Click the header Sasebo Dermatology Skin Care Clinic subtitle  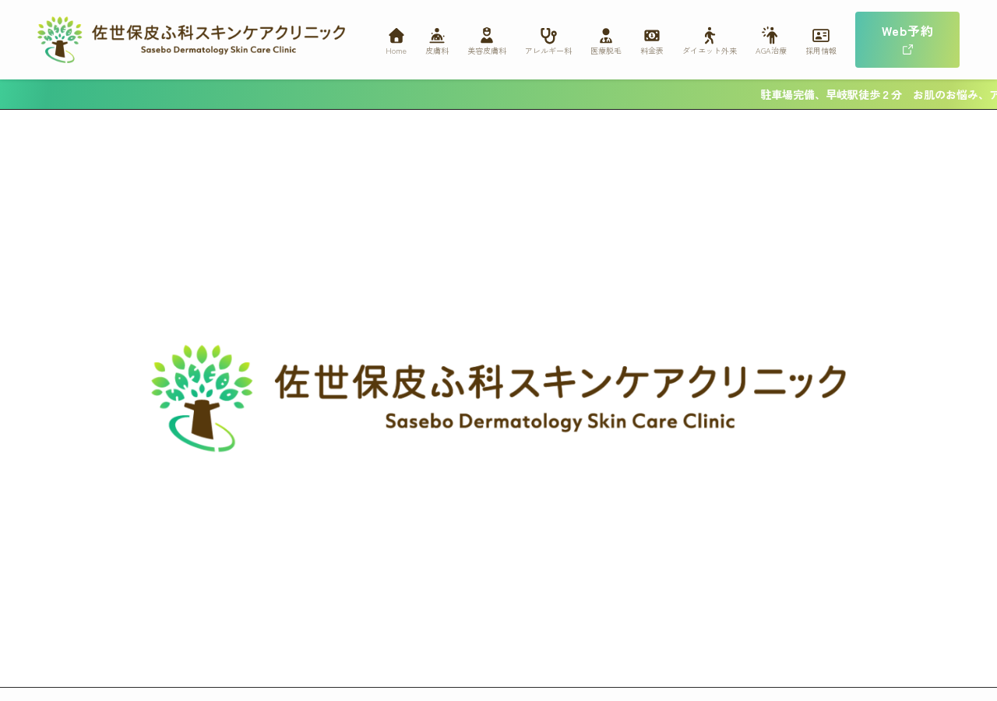[219, 50]
